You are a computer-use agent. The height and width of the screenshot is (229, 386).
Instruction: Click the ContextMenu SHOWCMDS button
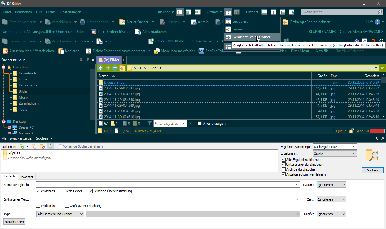[x=362, y=32]
